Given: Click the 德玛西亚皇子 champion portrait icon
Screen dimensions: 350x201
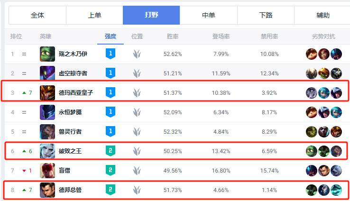Looking at the screenshot, I should [47, 93].
